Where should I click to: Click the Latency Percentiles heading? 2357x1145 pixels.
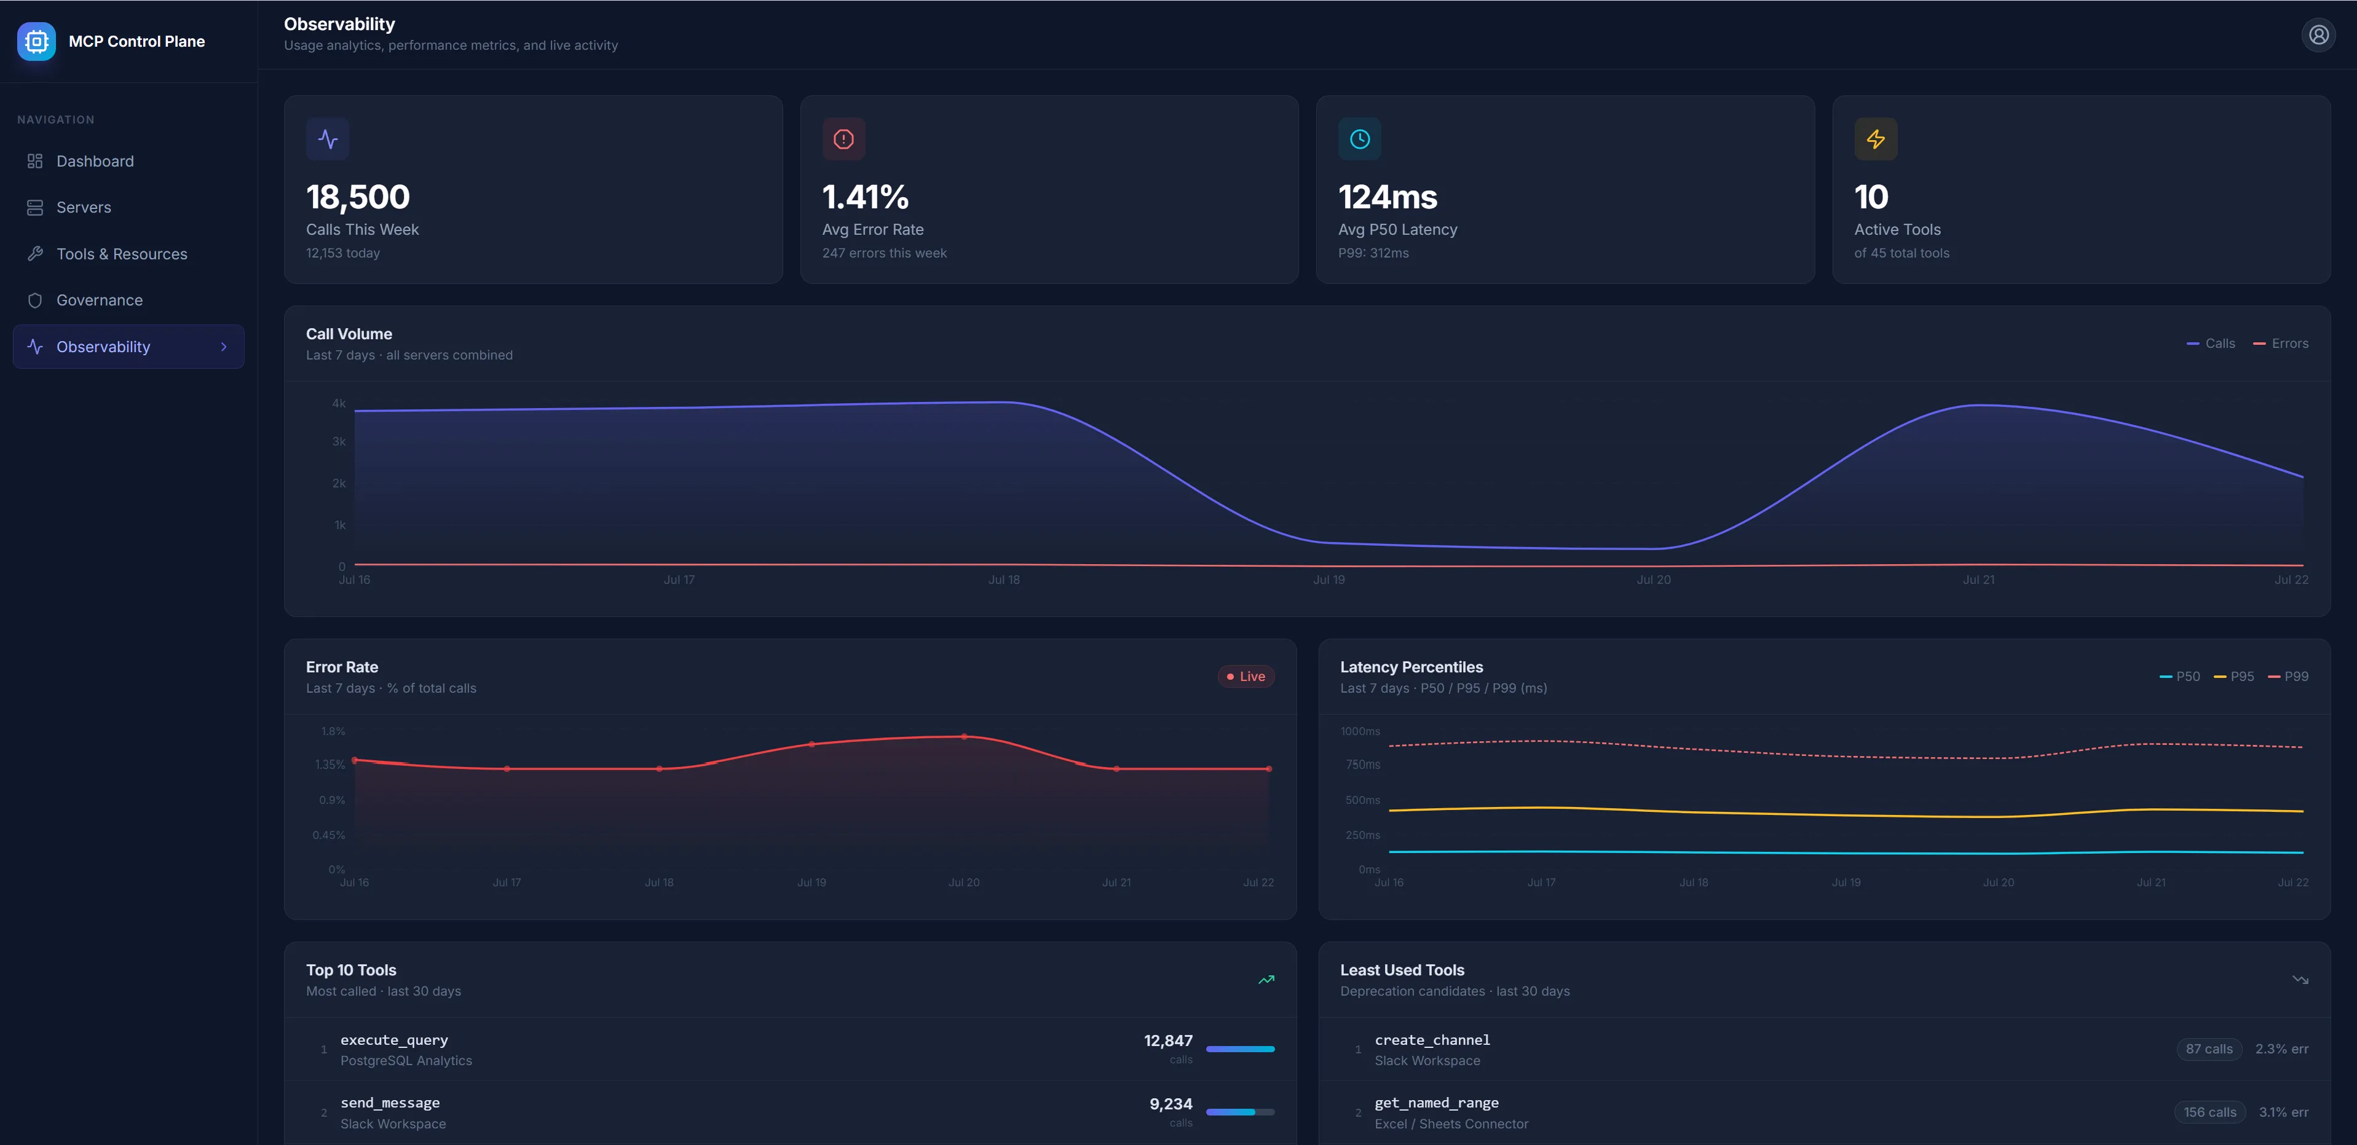(x=1411, y=667)
